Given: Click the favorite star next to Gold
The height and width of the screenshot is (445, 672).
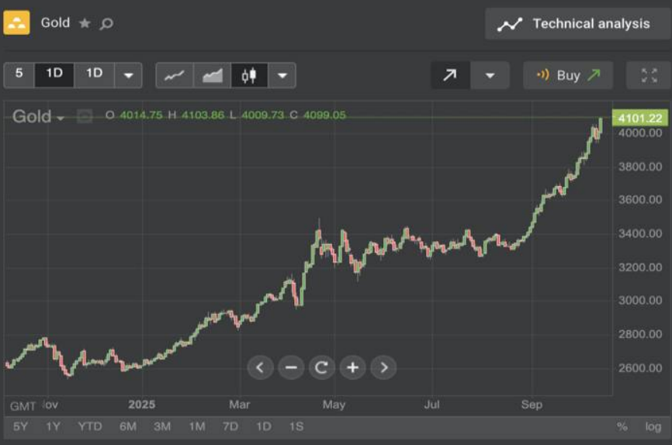Looking at the screenshot, I should click(x=85, y=23).
